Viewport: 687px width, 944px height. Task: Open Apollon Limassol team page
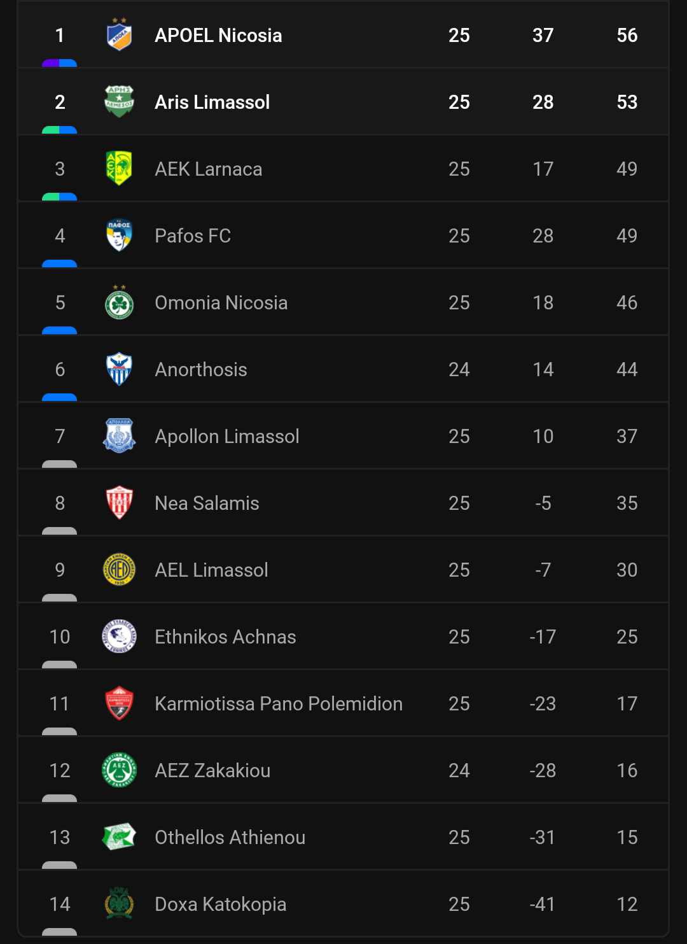click(x=227, y=437)
